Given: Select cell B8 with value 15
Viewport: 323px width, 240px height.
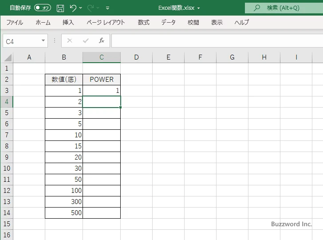Looking at the screenshot, I should click(x=64, y=146).
